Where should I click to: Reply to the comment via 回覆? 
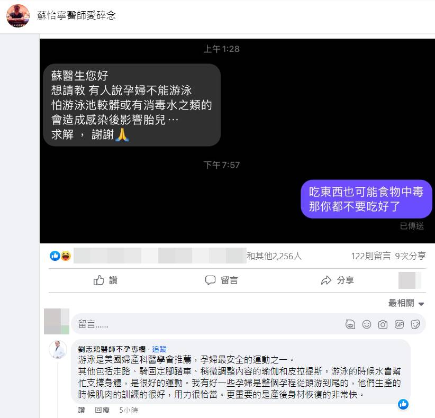point(102,410)
